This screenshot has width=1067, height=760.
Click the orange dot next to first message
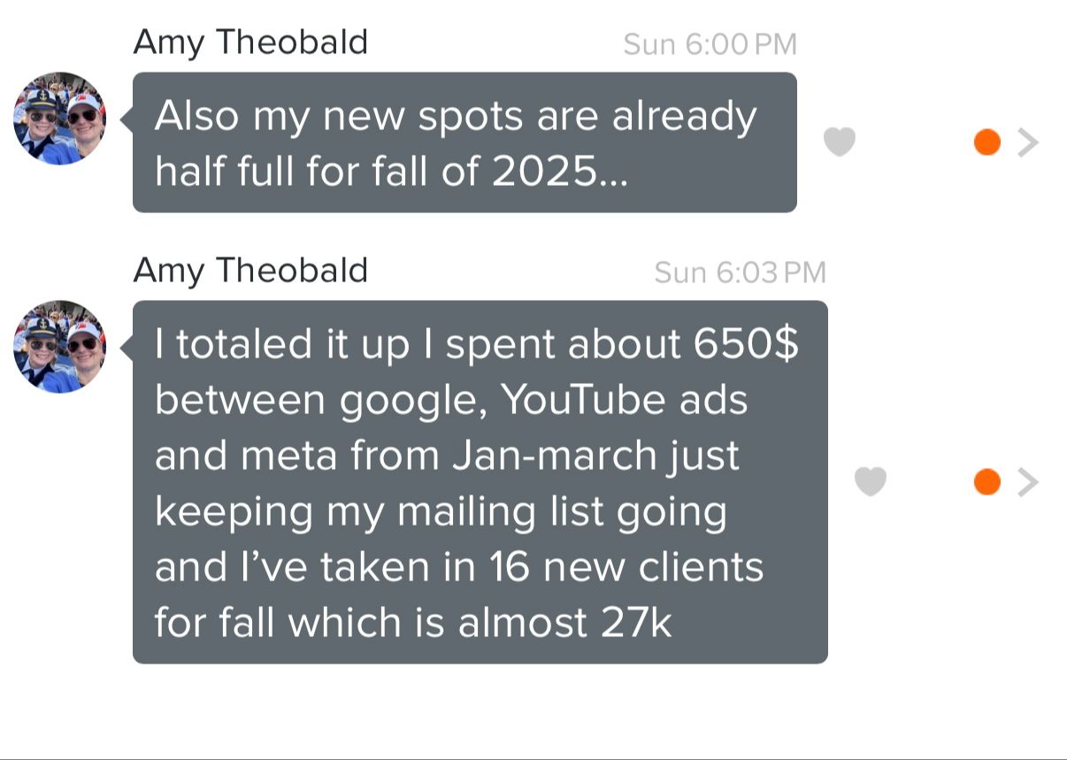click(986, 142)
